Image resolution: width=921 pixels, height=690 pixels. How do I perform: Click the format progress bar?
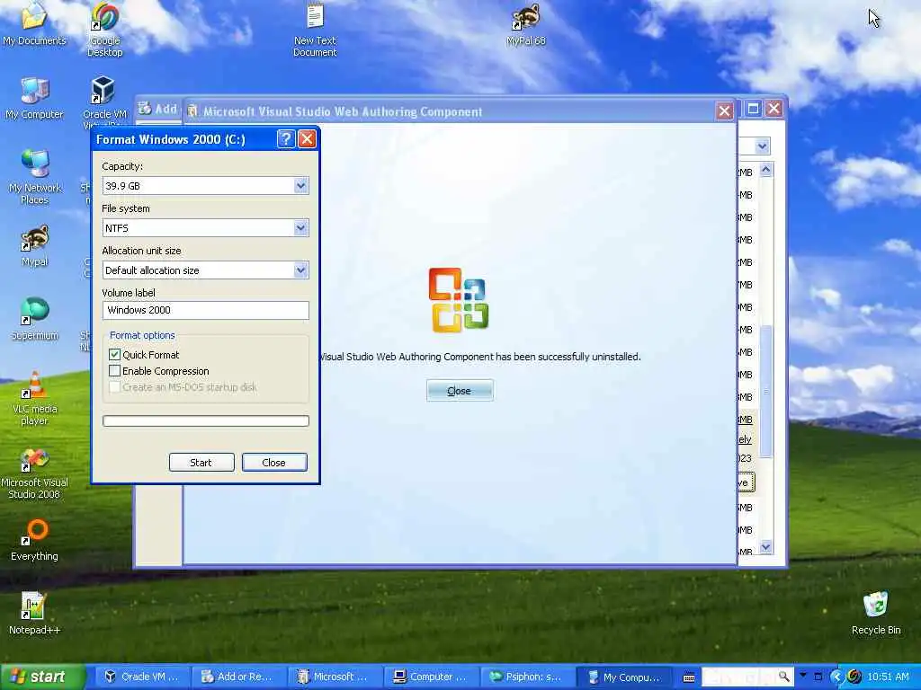coord(206,420)
